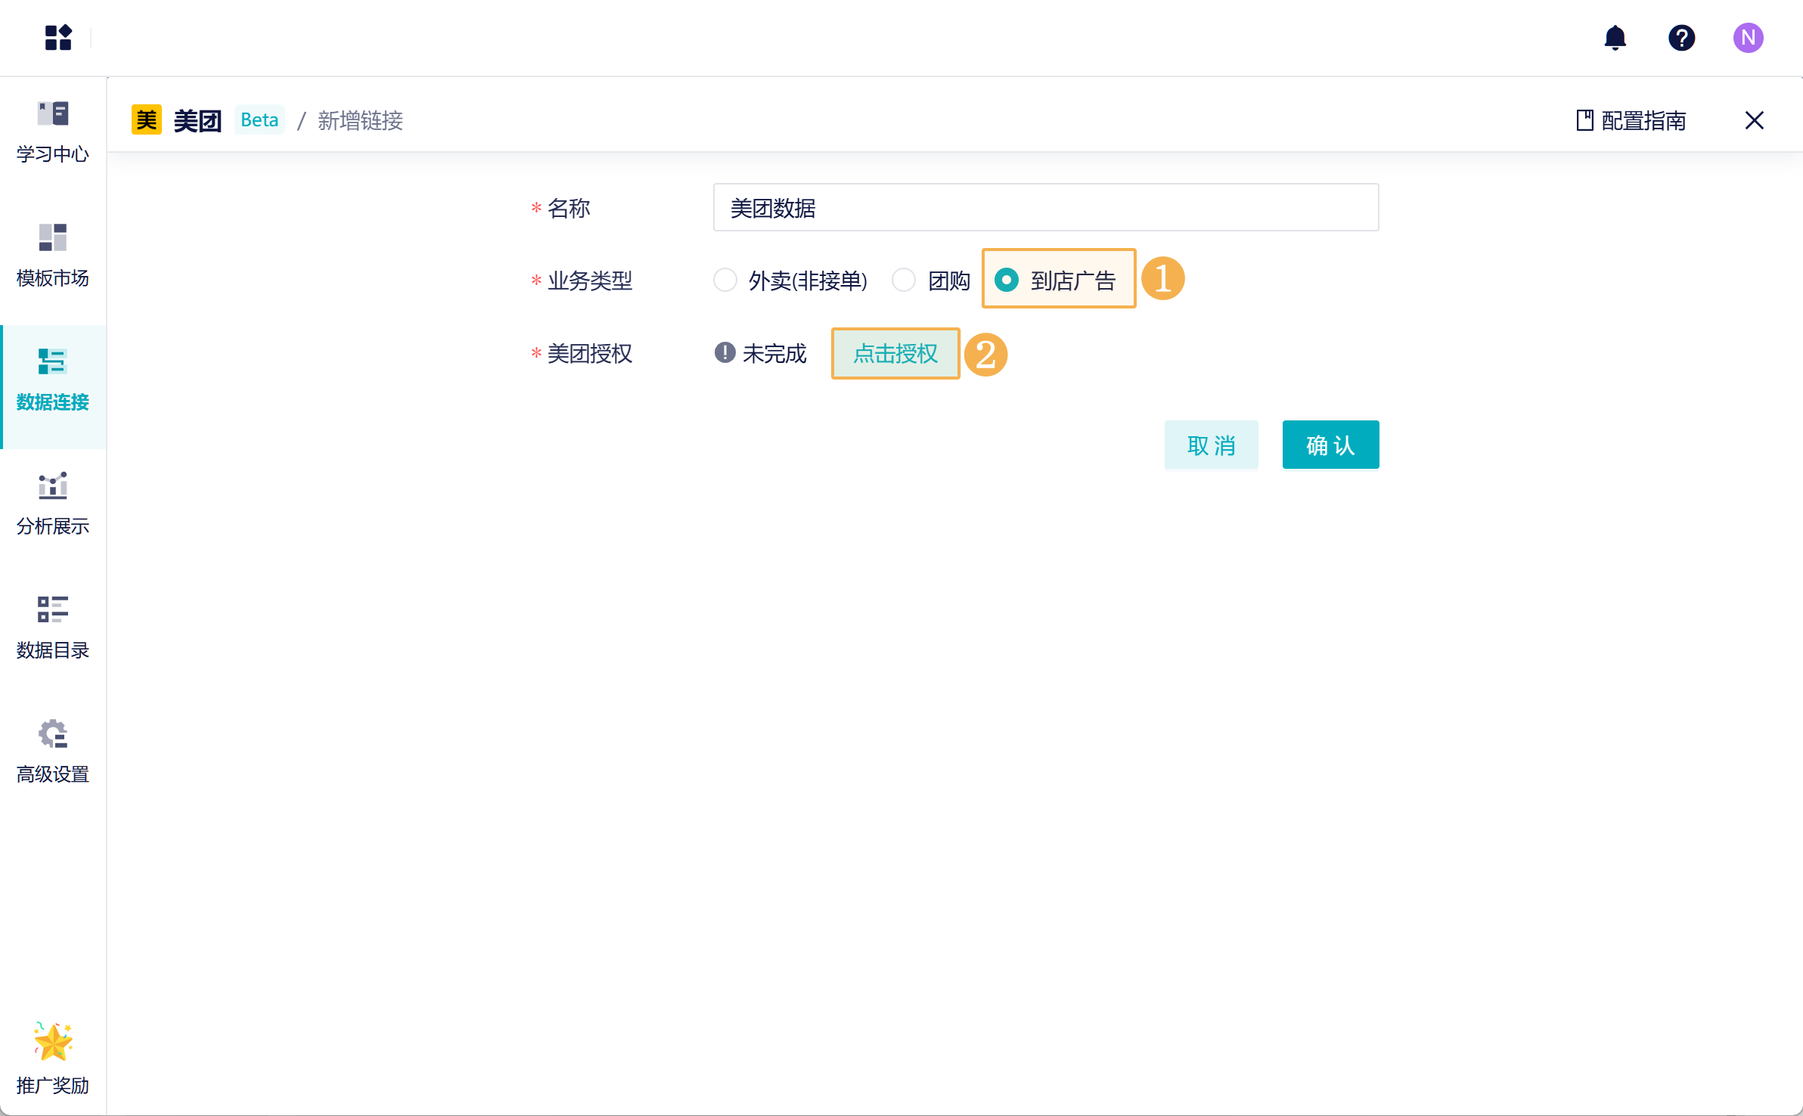Image resolution: width=1803 pixels, height=1116 pixels.
Task: Open 分析展示 sidebar section
Action: pos(52,504)
